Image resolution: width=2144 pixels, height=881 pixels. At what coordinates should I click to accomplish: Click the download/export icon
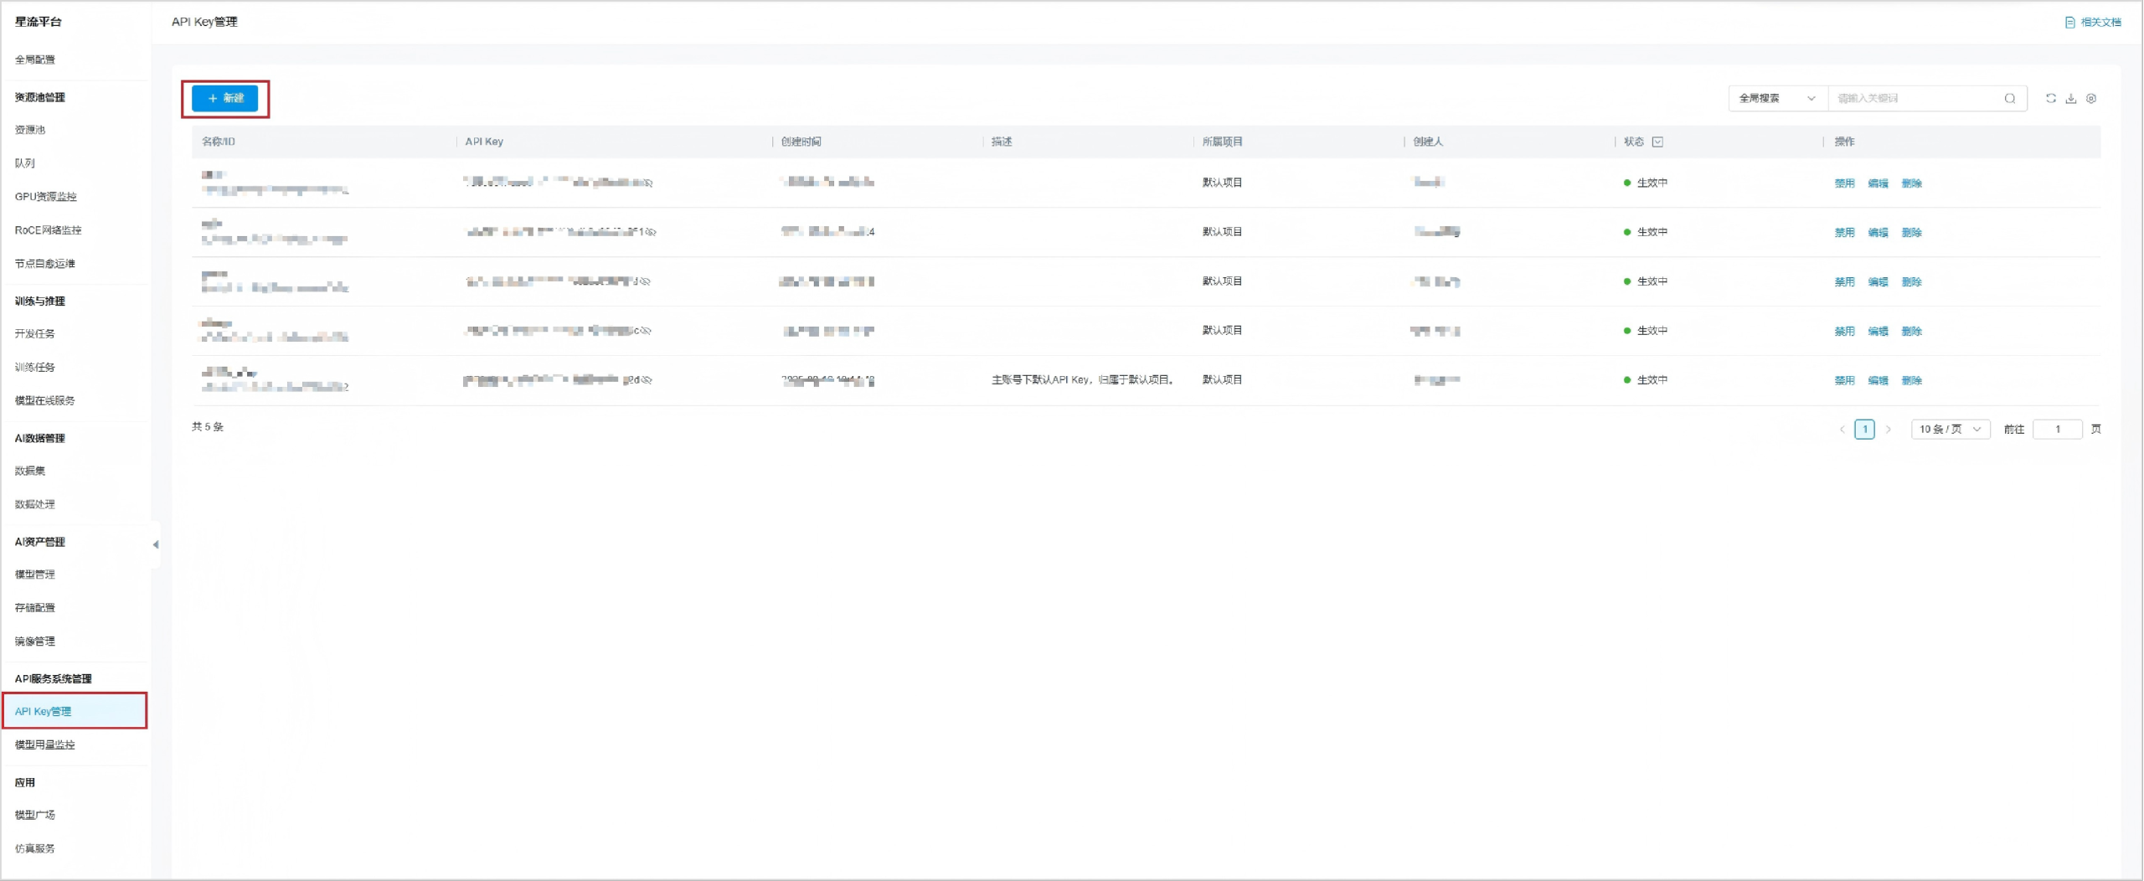pos(2070,98)
